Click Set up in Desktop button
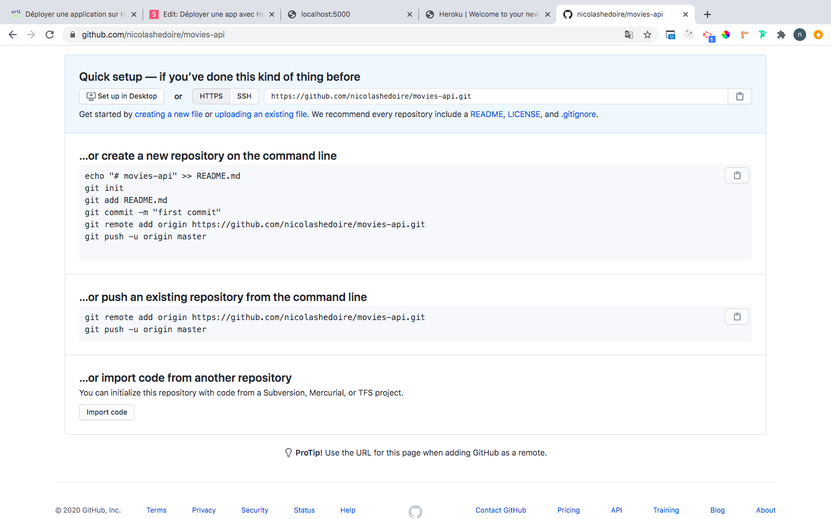This screenshot has height=519, width=831. [122, 96]
